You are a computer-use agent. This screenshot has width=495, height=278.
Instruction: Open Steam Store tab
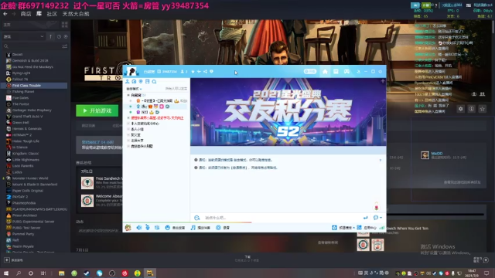26,14
